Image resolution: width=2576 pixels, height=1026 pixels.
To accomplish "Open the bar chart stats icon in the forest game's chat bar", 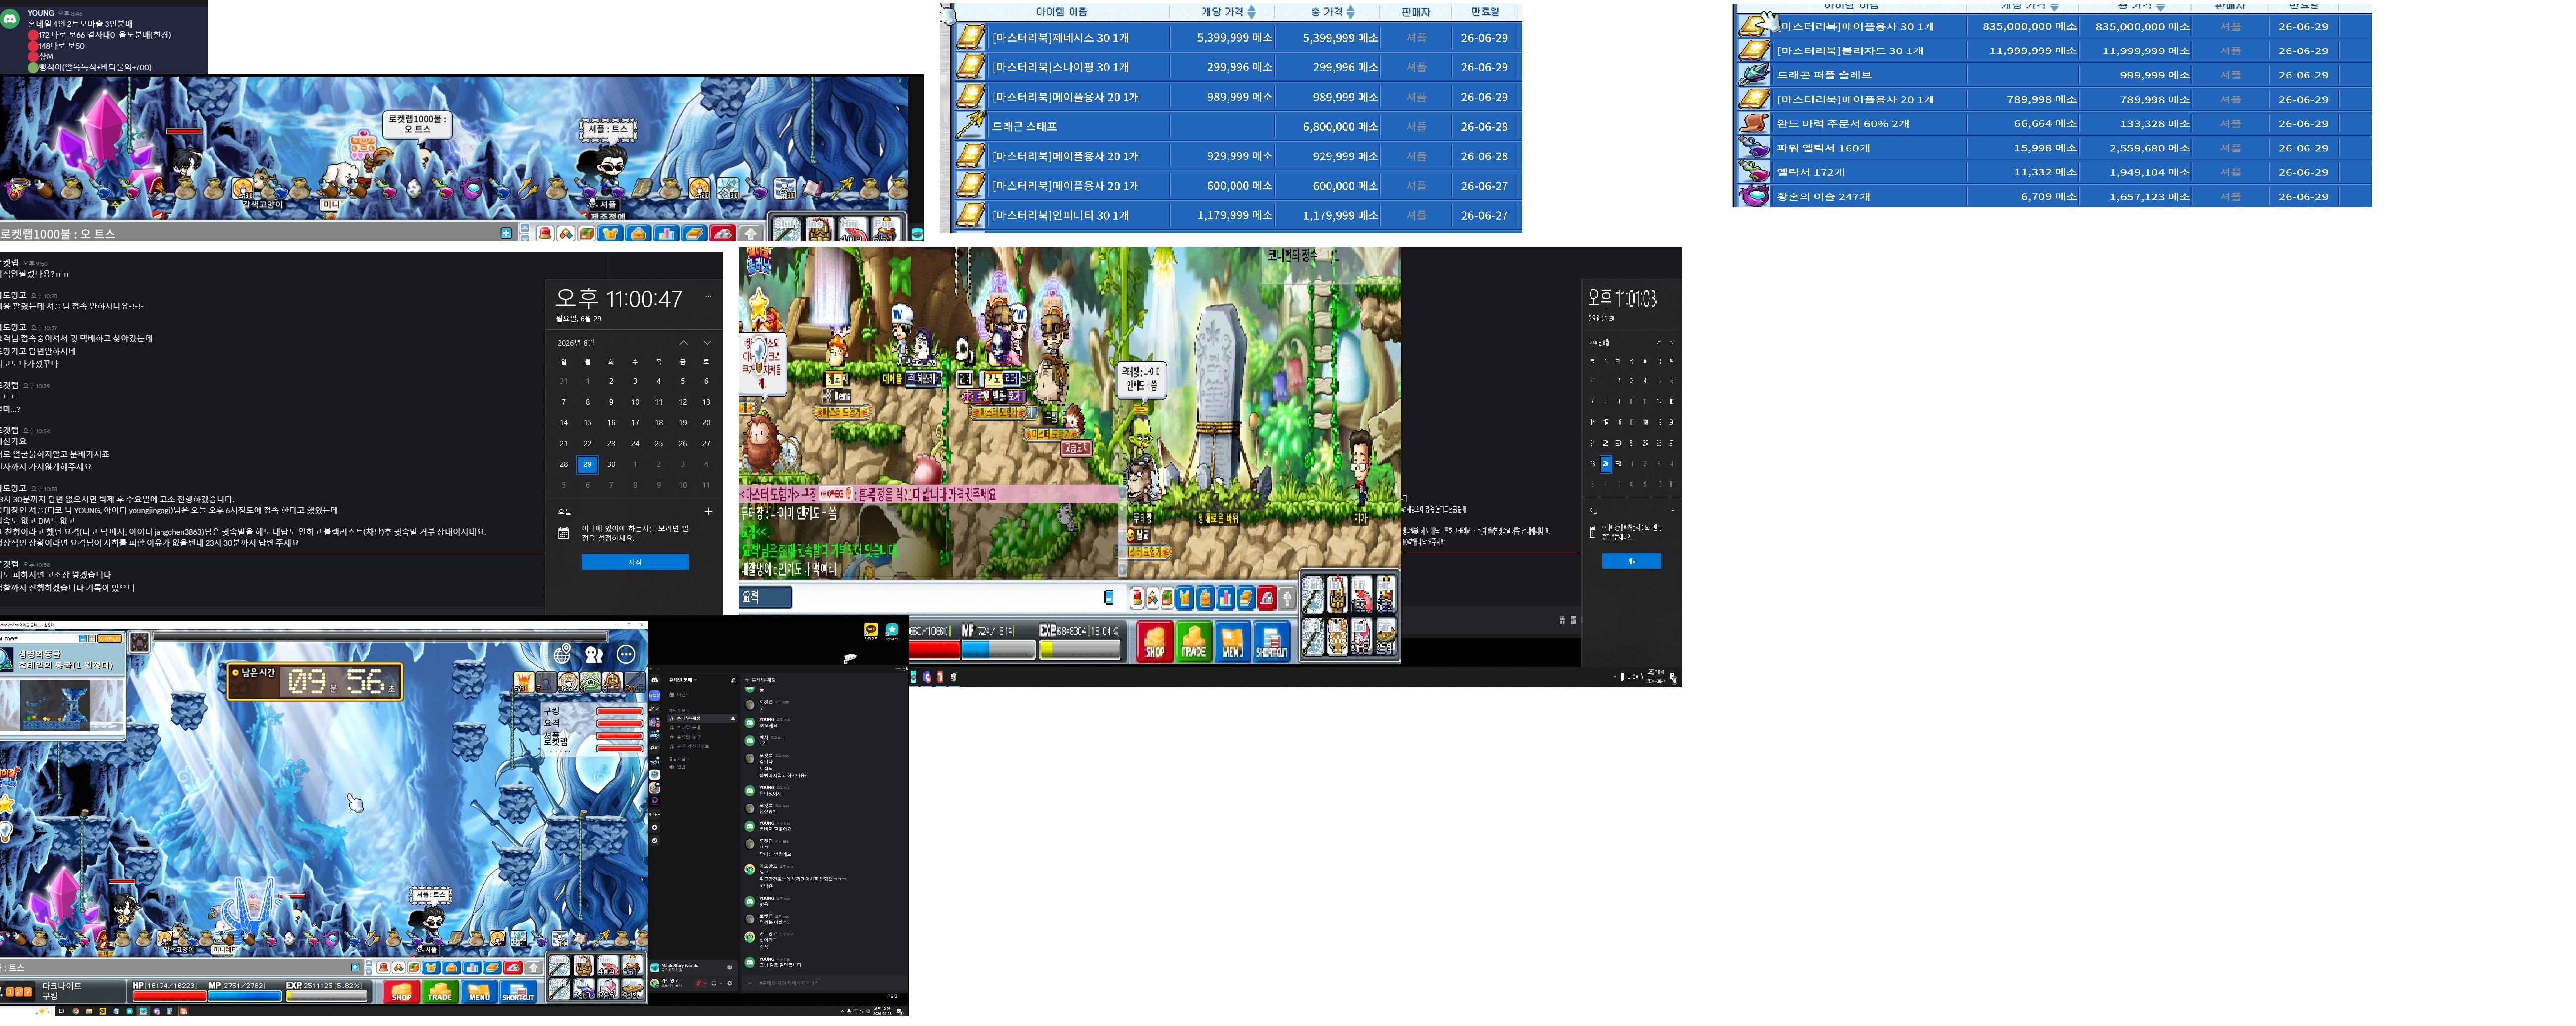I will click(1225, 598).
